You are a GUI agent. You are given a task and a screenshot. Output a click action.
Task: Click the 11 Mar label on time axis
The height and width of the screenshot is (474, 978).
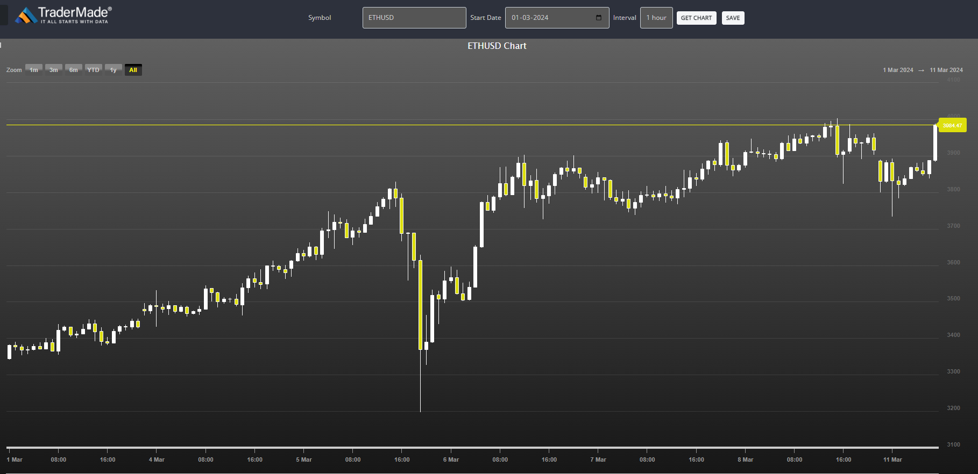click(x=892, y=459)
